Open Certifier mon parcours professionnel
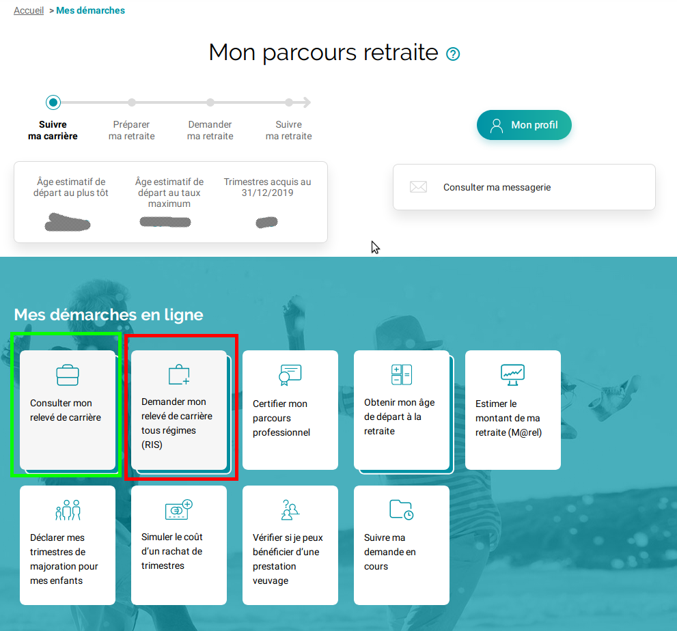 [x=290, y=410]
